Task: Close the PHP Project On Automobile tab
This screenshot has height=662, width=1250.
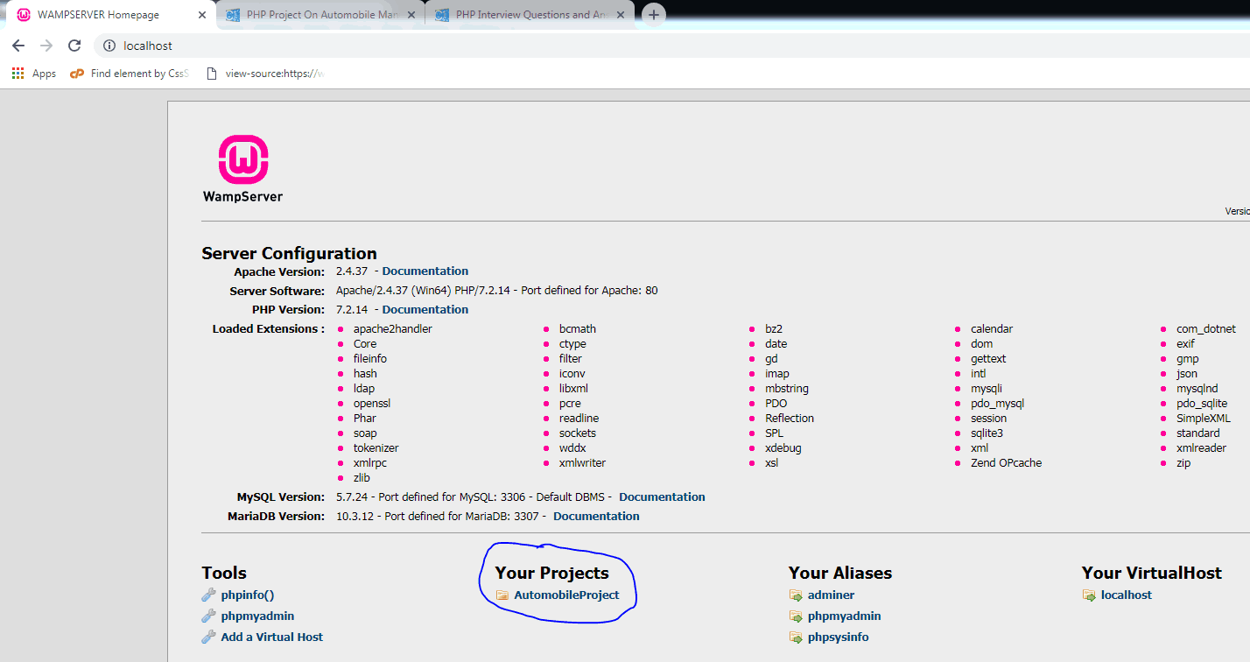Action: [x=411, y=15]
